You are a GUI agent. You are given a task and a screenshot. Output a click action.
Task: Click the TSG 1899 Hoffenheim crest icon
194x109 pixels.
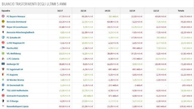point(3,90)
